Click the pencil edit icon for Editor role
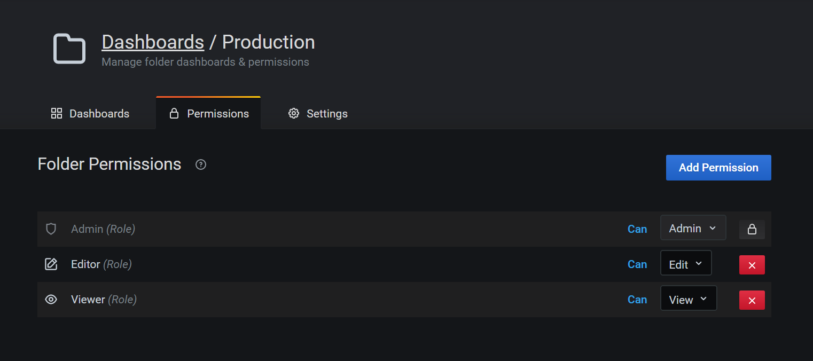813x361 pixels. click(51, 264)
